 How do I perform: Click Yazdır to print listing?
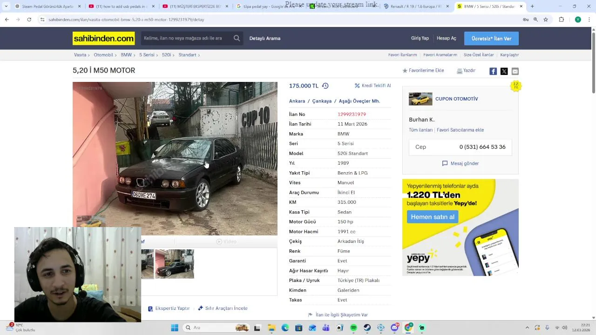(466, 71)
